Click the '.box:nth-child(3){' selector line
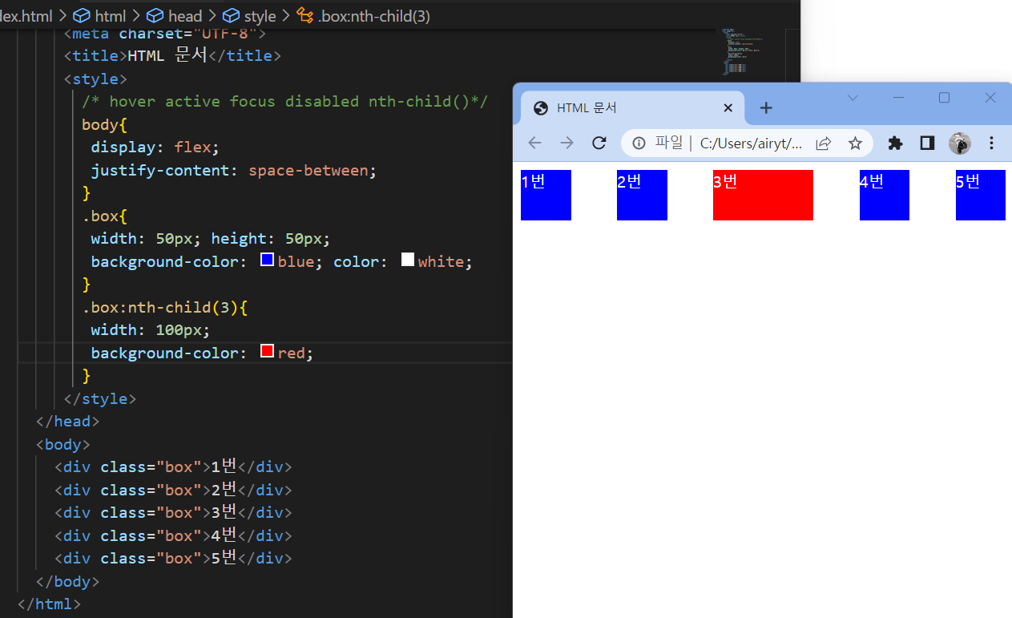 coord(165,308)
